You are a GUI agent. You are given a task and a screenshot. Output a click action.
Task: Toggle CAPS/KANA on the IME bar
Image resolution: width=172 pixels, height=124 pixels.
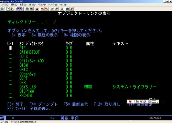click(154, 101)
